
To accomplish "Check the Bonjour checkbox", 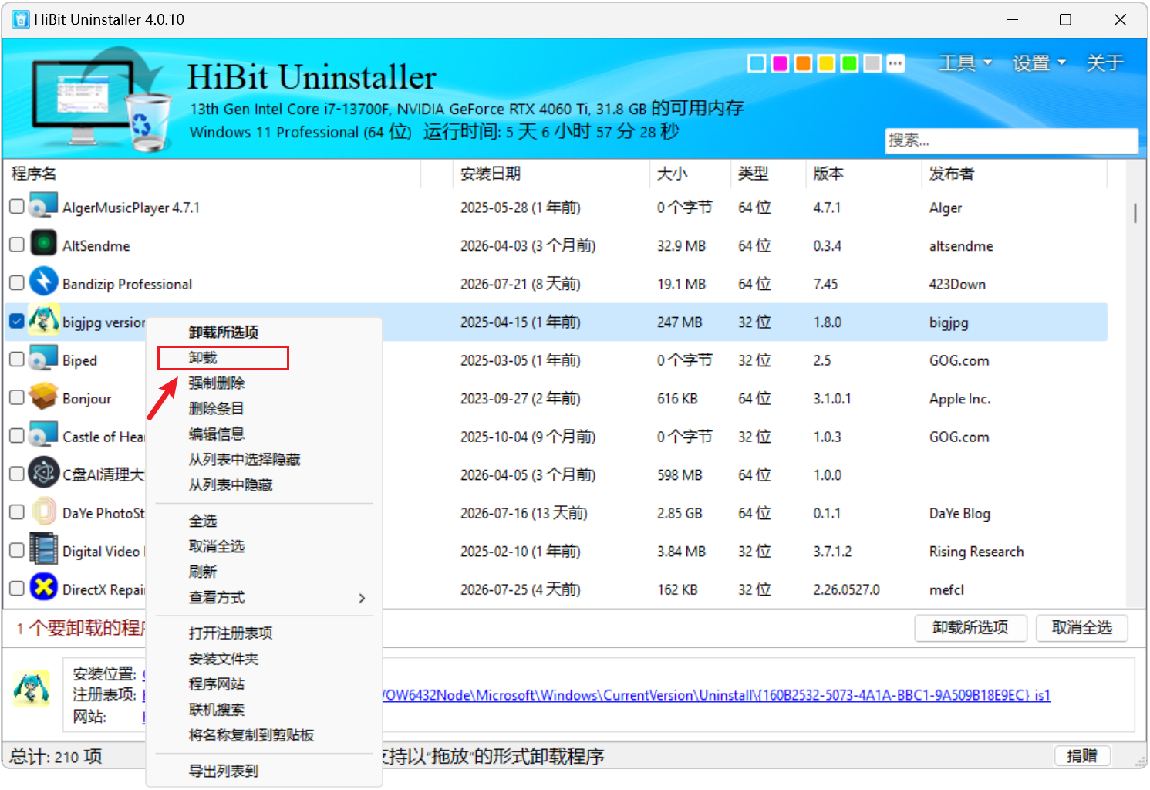I will [16, 397].
